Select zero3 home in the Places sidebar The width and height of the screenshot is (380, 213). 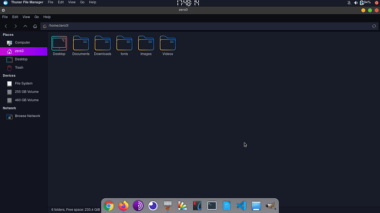[24, 51]
